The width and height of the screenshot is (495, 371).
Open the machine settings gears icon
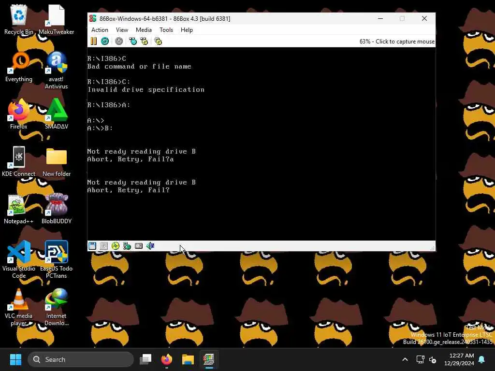158,41
